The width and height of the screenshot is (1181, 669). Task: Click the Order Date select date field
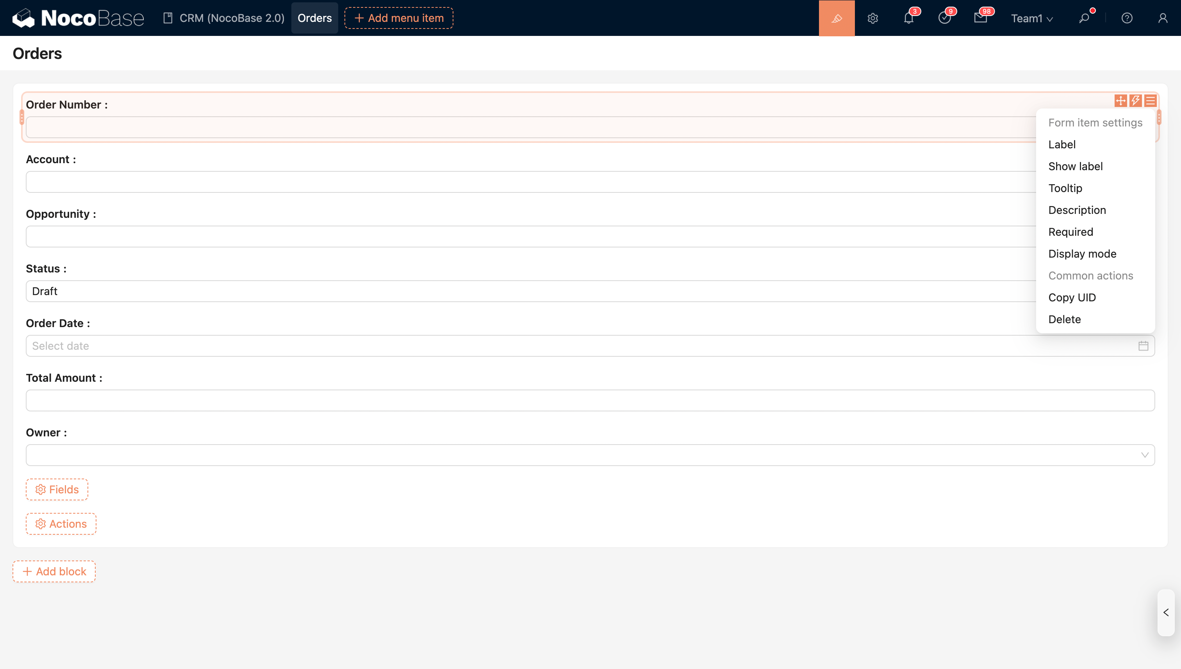tap(590, 345)
